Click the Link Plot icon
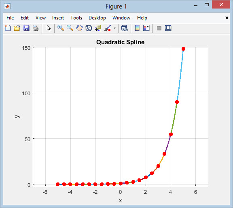 [124, 28]
